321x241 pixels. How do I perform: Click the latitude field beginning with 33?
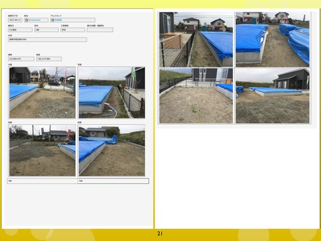coord(21,59)
